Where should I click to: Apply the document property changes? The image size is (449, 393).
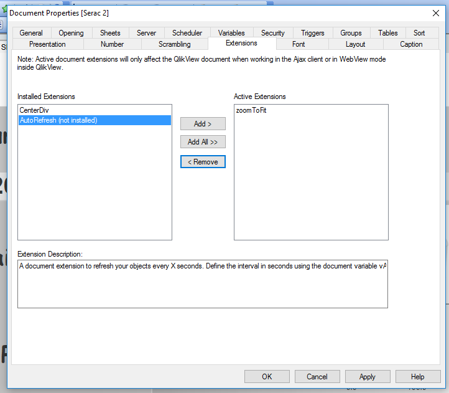[x=368, y=376]
